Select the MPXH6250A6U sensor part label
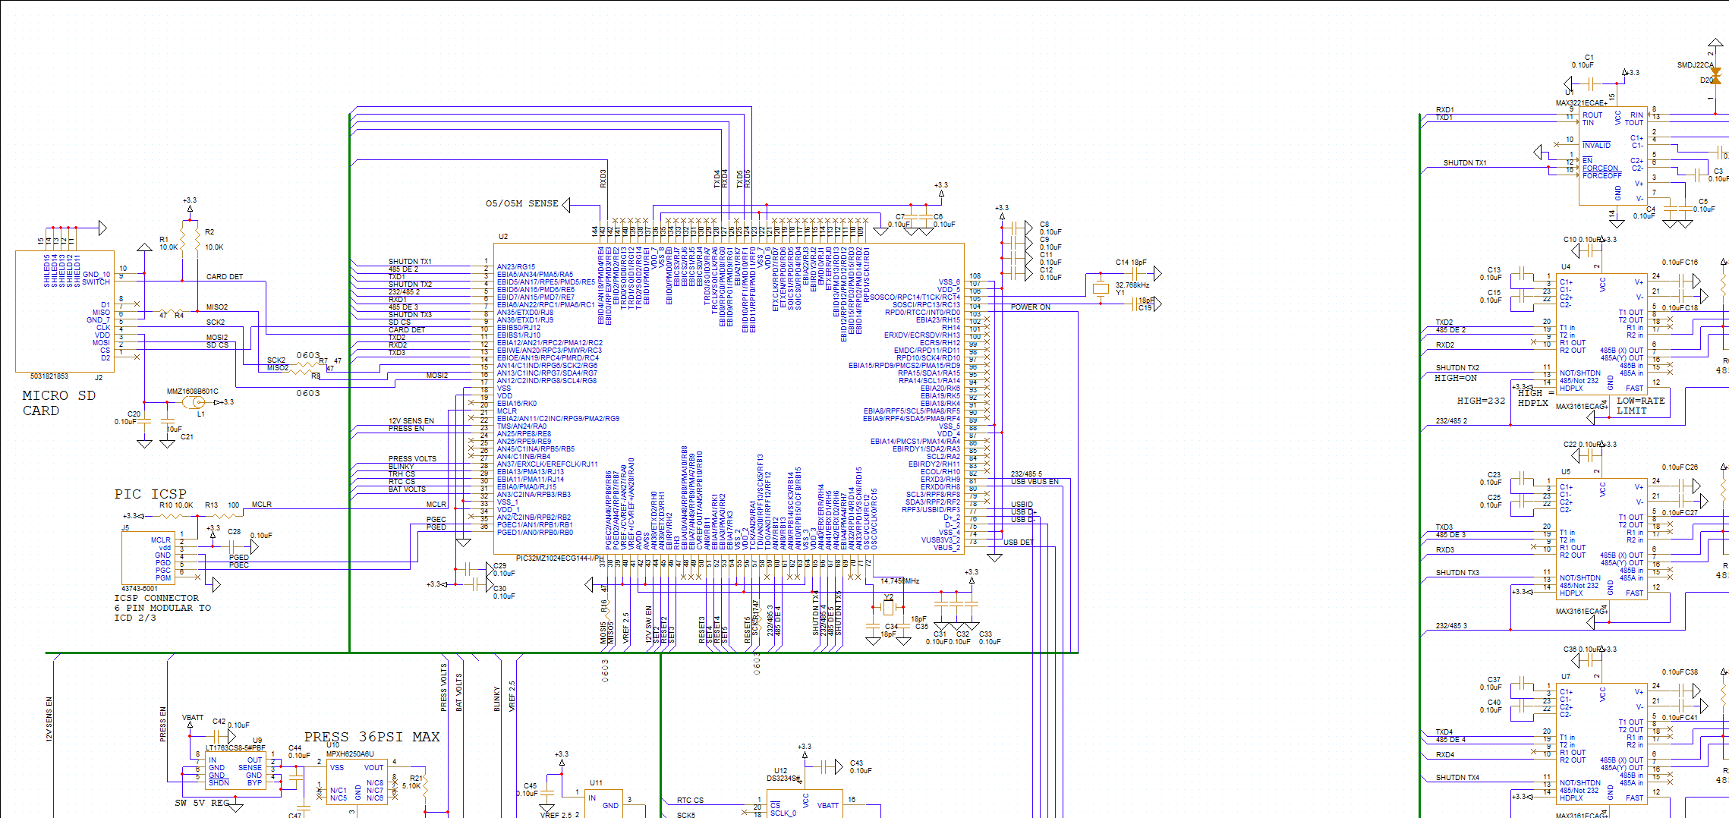Image resolution: width=1729 pixels, height=818 pixels. [x=350, y=754]
